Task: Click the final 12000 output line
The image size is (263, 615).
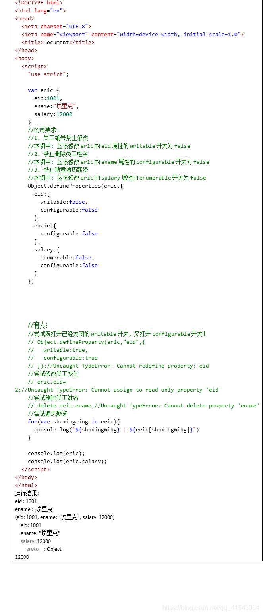Action: pos(22,557)
